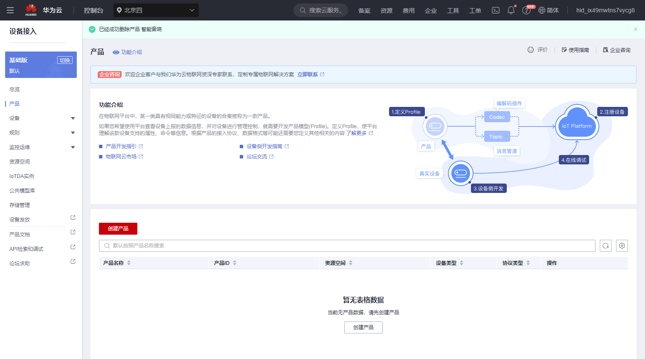This screenshot has height=359, width=645.
Task: Click the product name search field
Action: [x=347, y=246]
